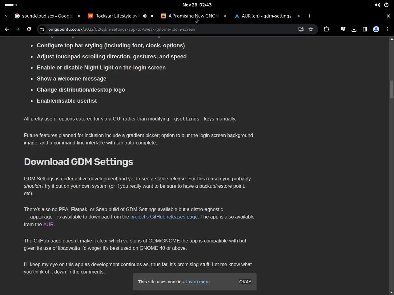Bookmark this page with the star
Viewport: 394px width, 295px height.
coord(311,29)
